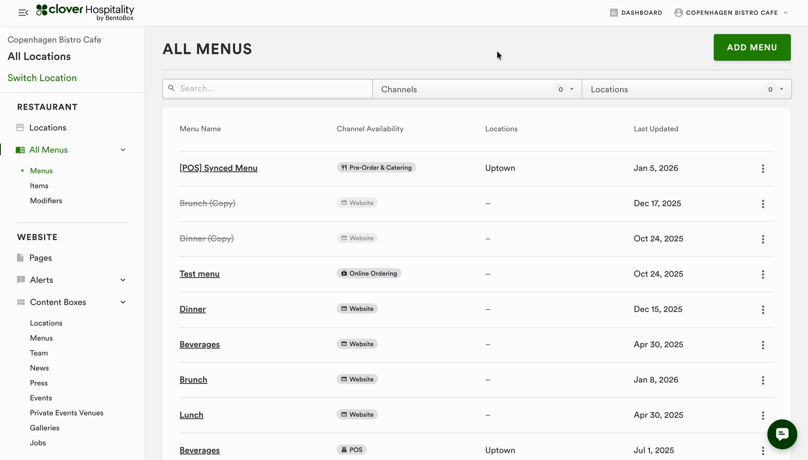The image size is (808, 460).
Task: Open options for Test menu row
Action: pyautogui.click(x=763, y=275)
